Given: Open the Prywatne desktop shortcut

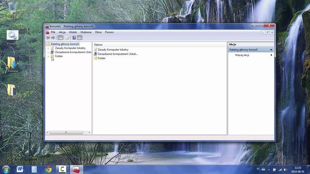Looking at the screenshot, I should click(x=12, y=38).
